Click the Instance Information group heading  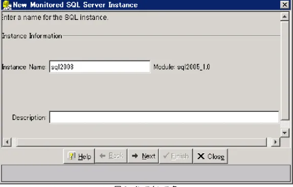pos(32,36)
